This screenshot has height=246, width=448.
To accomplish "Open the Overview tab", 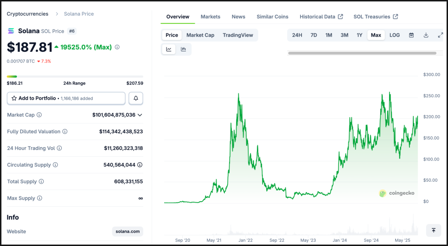I will point(178,17).
